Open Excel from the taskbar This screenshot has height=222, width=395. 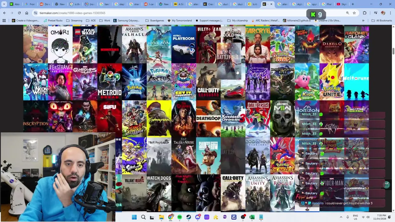click(252, 217)
